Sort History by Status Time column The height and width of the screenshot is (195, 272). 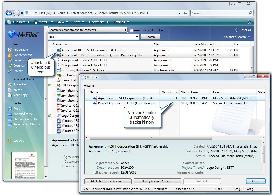(195, 92)
